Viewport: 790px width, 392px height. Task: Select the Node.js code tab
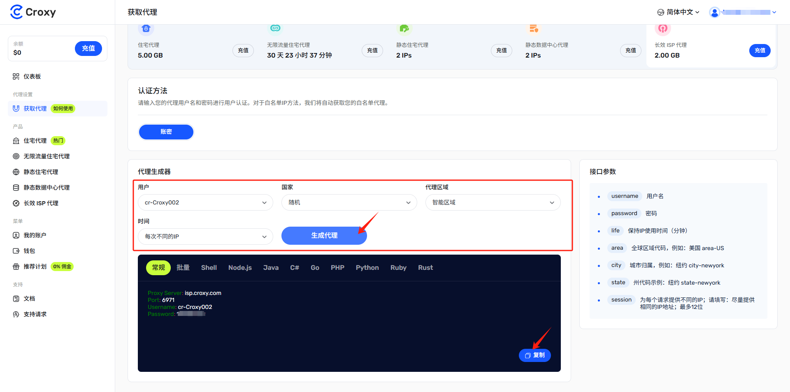coord(240,268)
